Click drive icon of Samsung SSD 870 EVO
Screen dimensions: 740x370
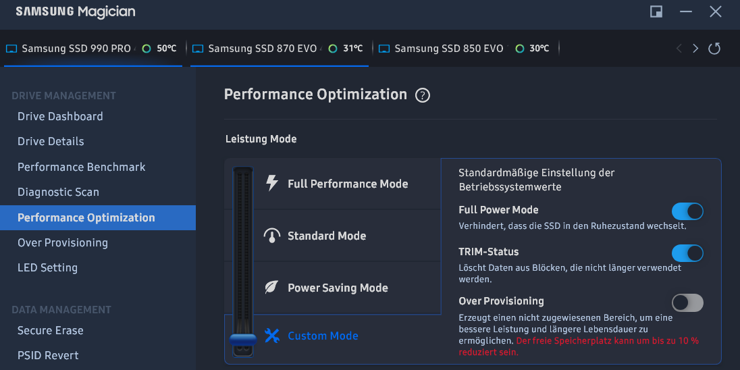tap(199, 49)
